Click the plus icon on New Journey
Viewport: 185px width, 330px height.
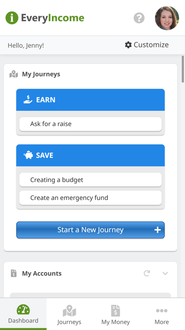pos(158,230)
